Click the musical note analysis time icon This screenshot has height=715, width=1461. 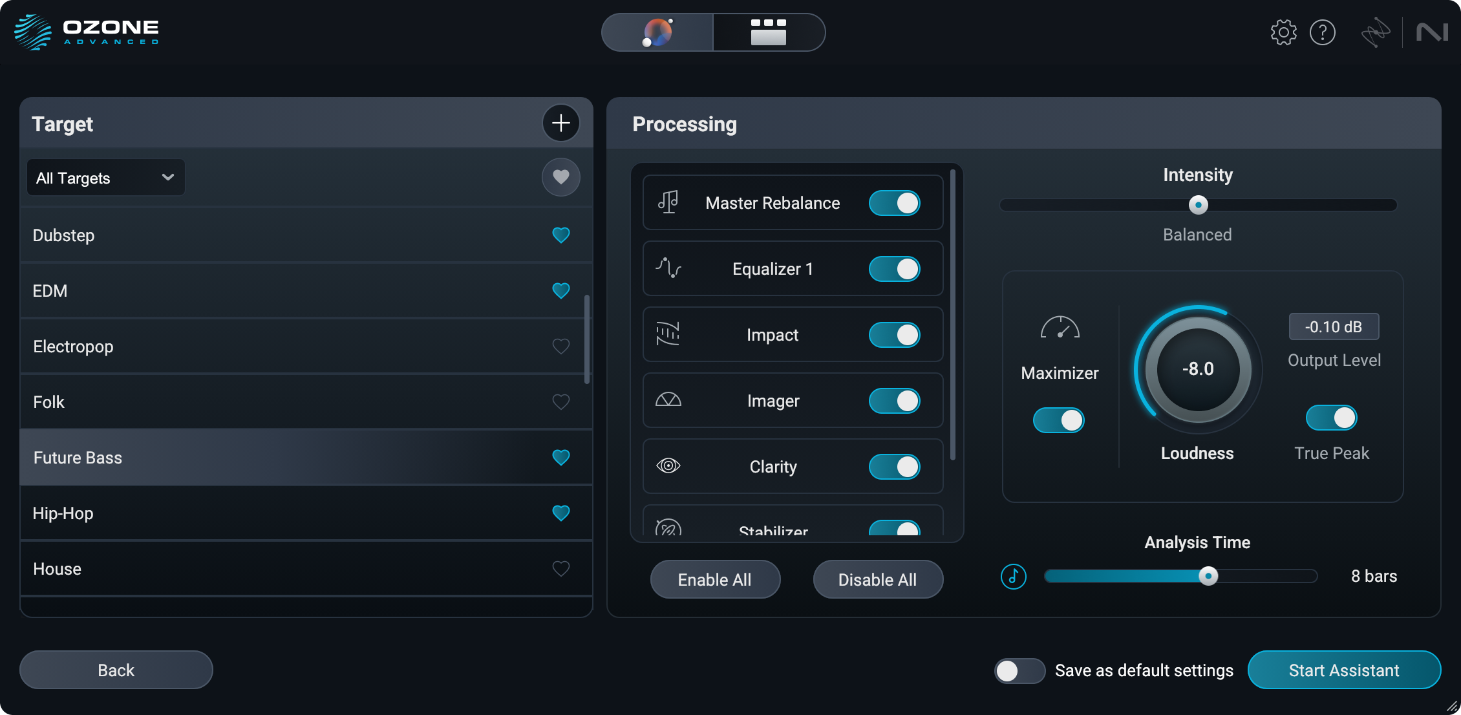1013,576
